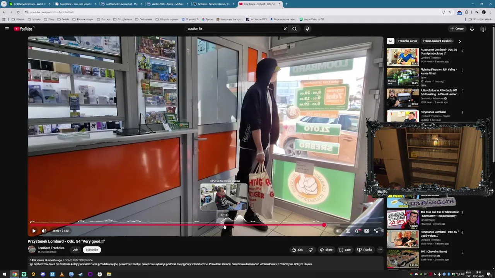Open options for 'Fighting Fiesta on Rift Valley'
495x278 pixels.
[x=463, y=70]
